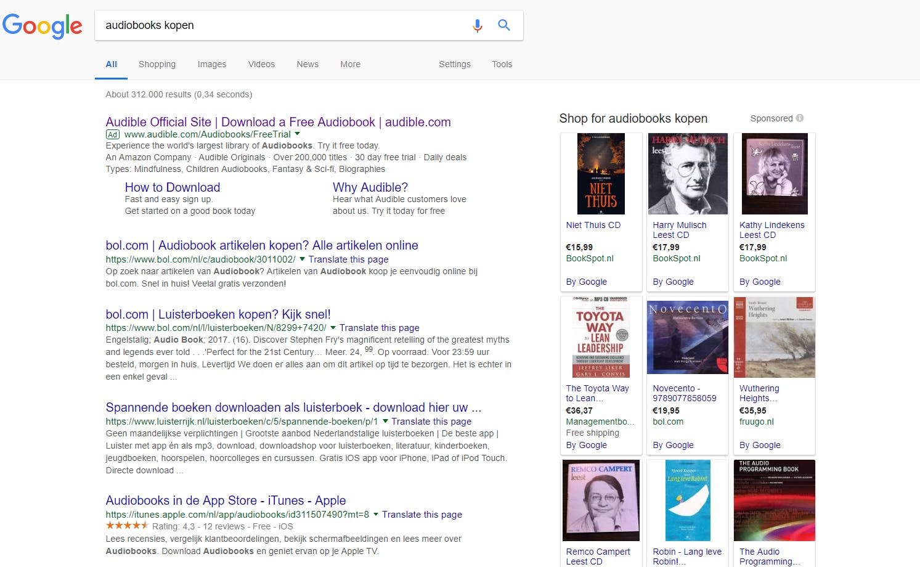Click the 'www.audible.com/Audiobooks/FreeTrial' URL text
The width and height of the screenshot is (920, 567).
coord(207,134)
